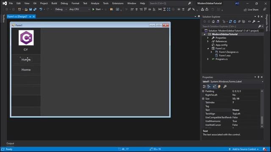271x152 pixels.
Task: Click the Home icon in Solution Explorer
Action: 213,22
